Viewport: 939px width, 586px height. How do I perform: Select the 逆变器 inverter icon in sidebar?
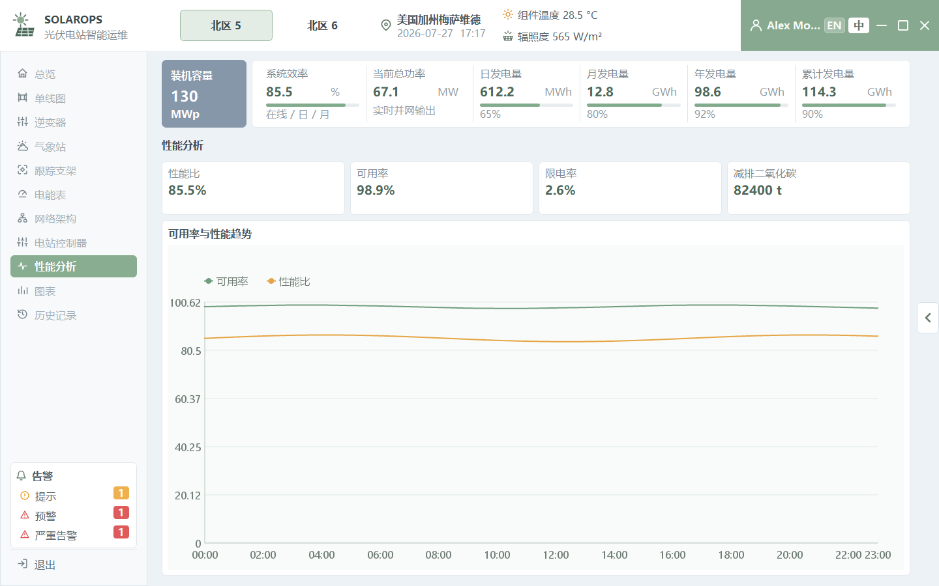point(22,122)
